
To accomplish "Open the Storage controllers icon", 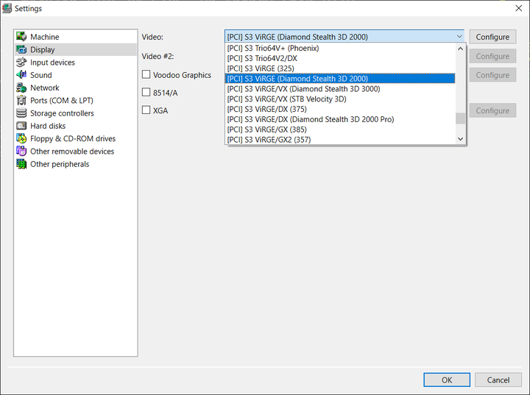I will pos(22,113).
